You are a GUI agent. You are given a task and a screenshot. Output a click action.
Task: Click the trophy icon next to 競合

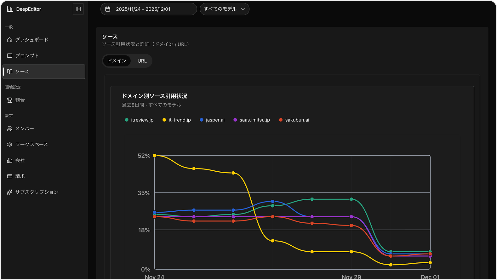tap(10, 100)
